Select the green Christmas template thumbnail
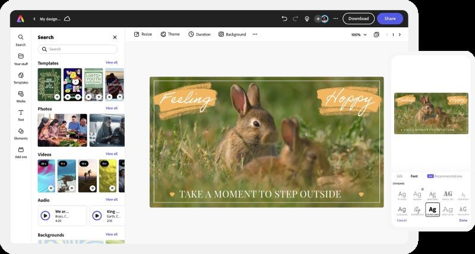 coord(49,85)
